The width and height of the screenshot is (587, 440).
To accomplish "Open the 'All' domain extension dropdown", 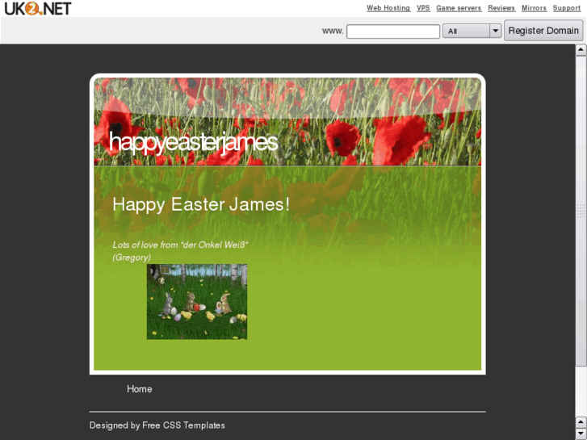I will [x=472, y=31].
